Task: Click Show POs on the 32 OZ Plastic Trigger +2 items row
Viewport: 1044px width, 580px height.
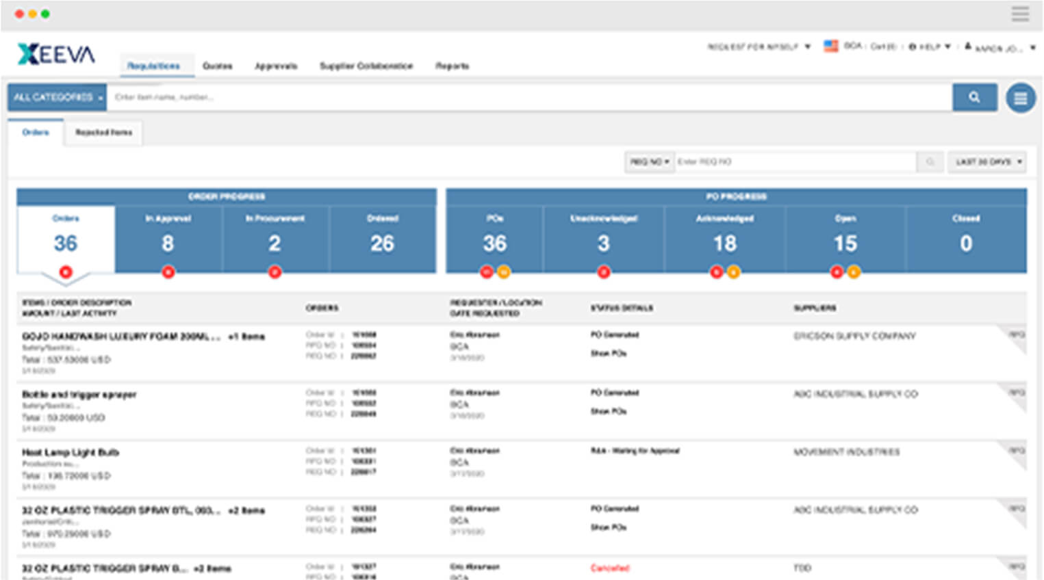Action: pyautogui.click(x=608, y=528)
